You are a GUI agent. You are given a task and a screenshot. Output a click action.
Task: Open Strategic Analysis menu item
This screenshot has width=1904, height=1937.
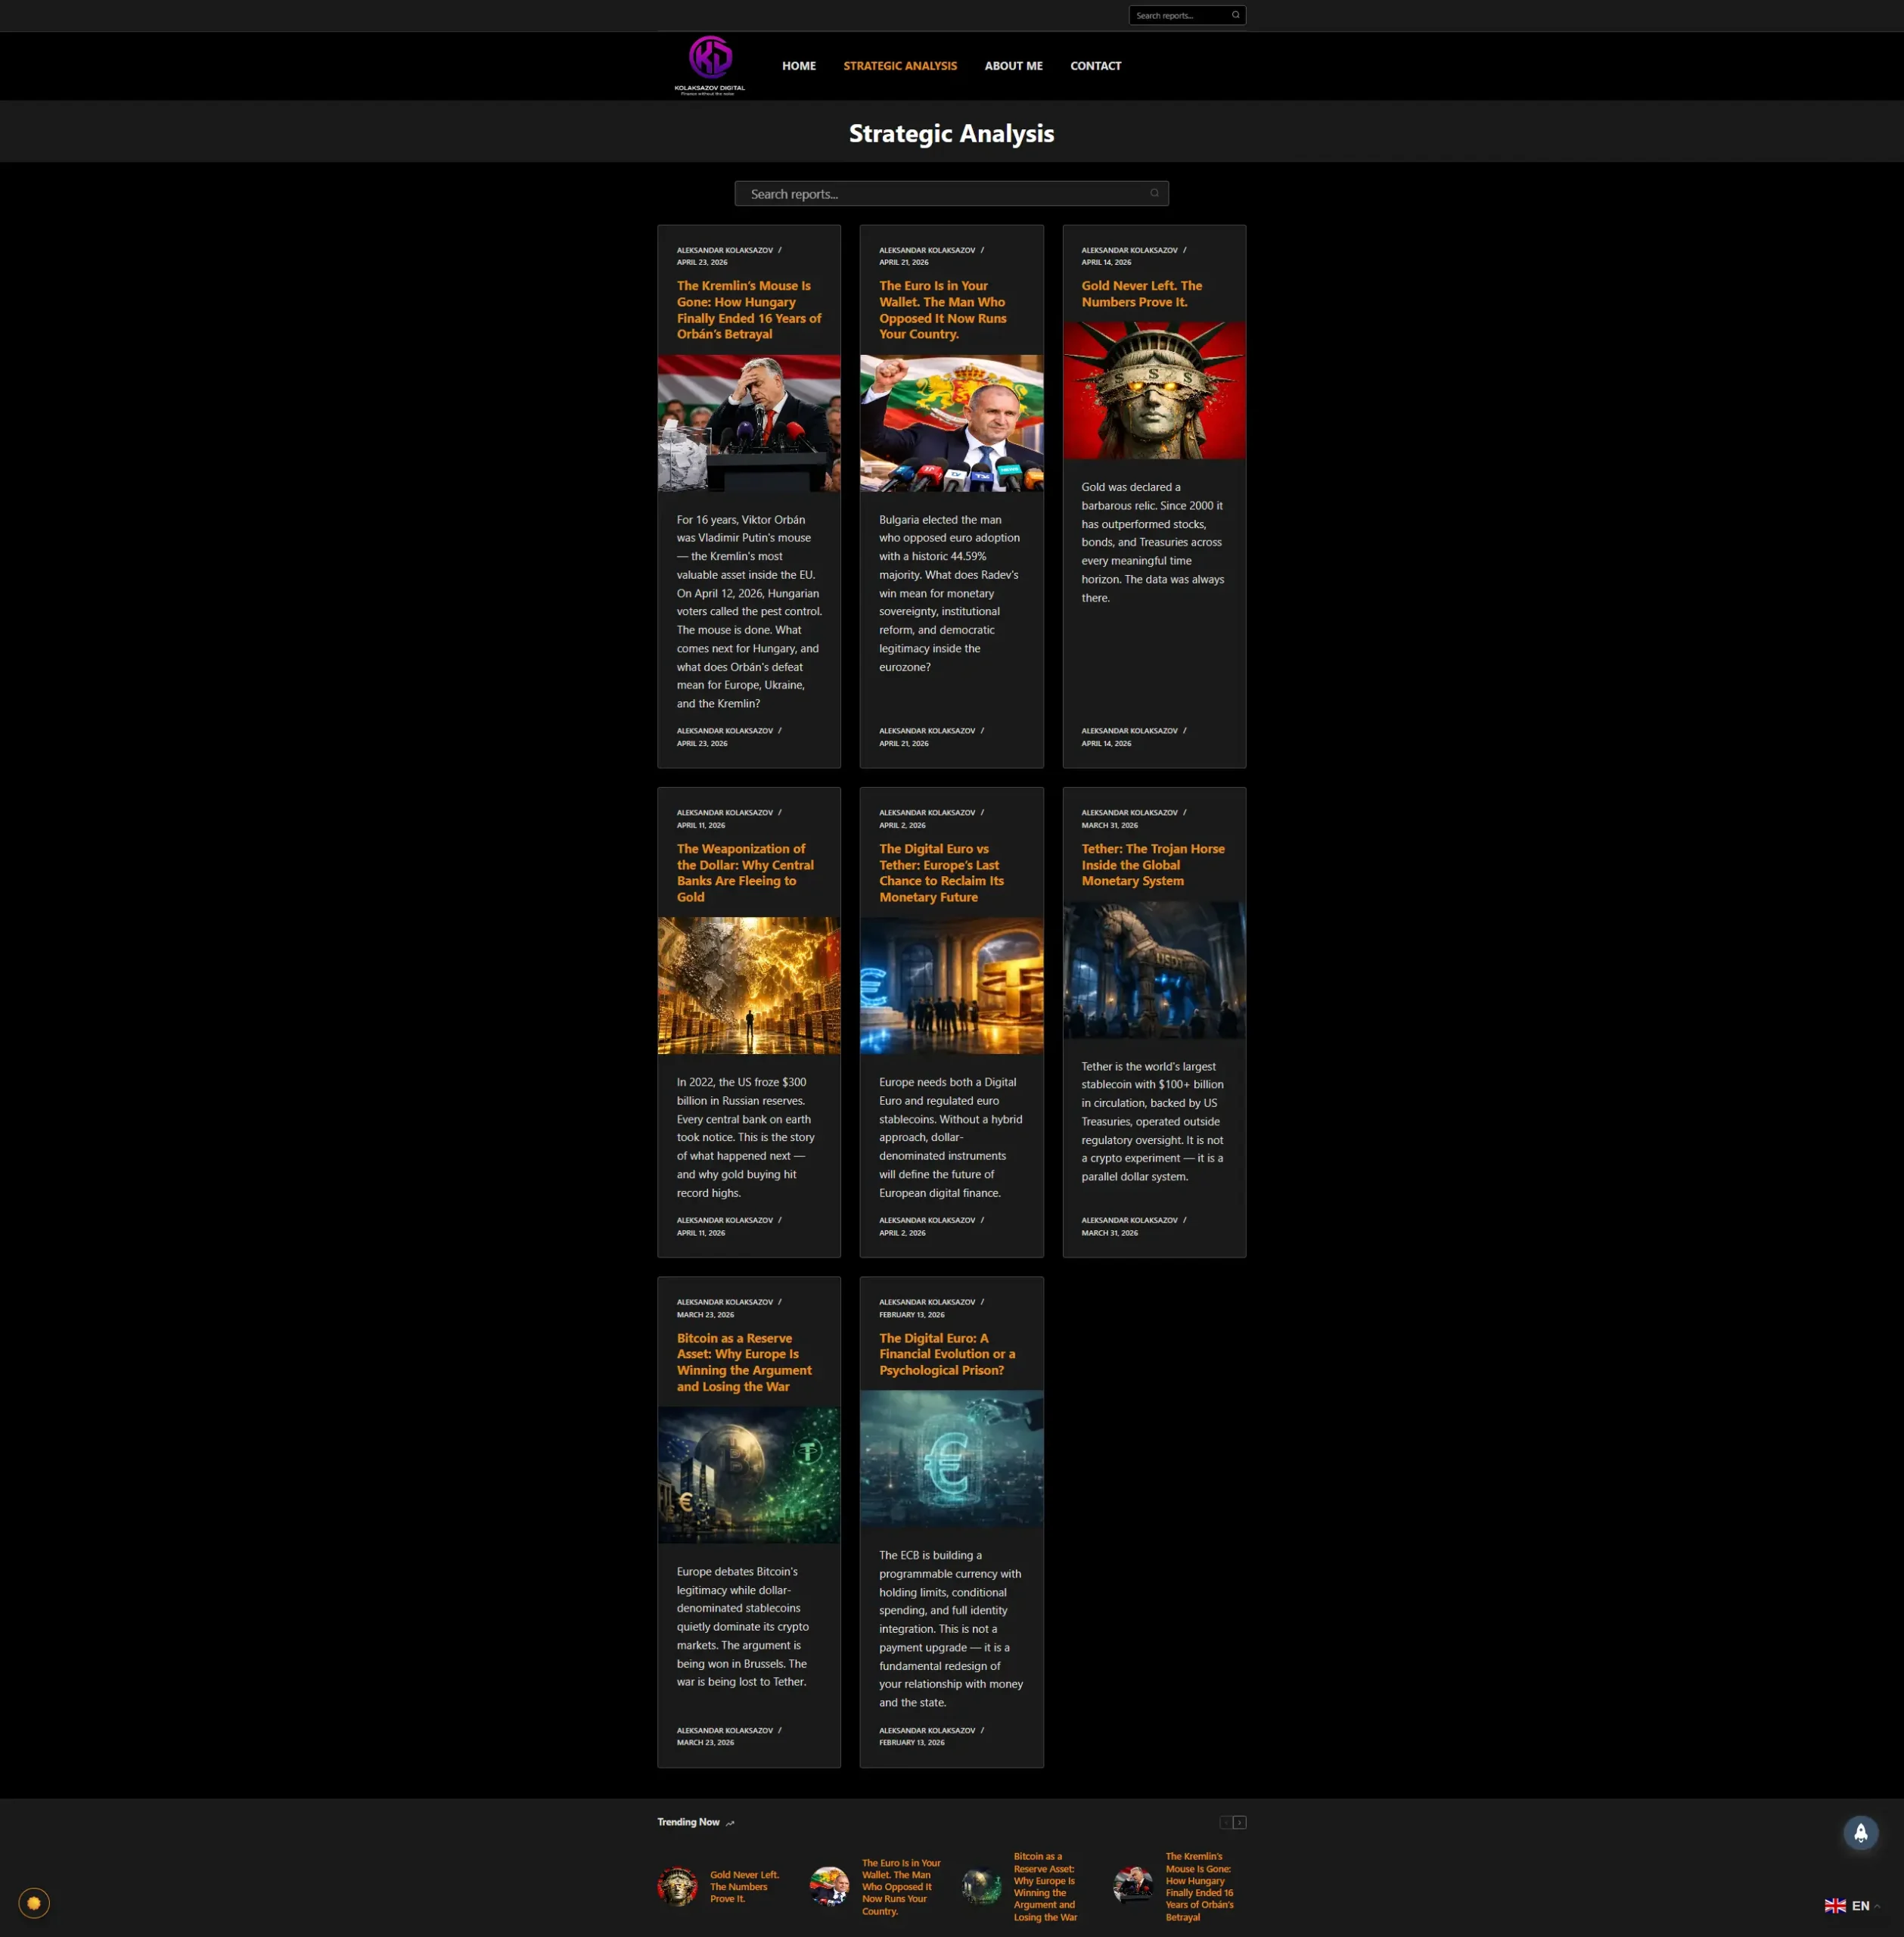pyautogui.click(x=899, y=66)
